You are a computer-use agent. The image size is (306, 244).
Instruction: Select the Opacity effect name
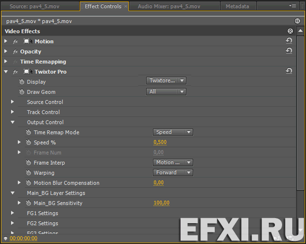point(31,51)
